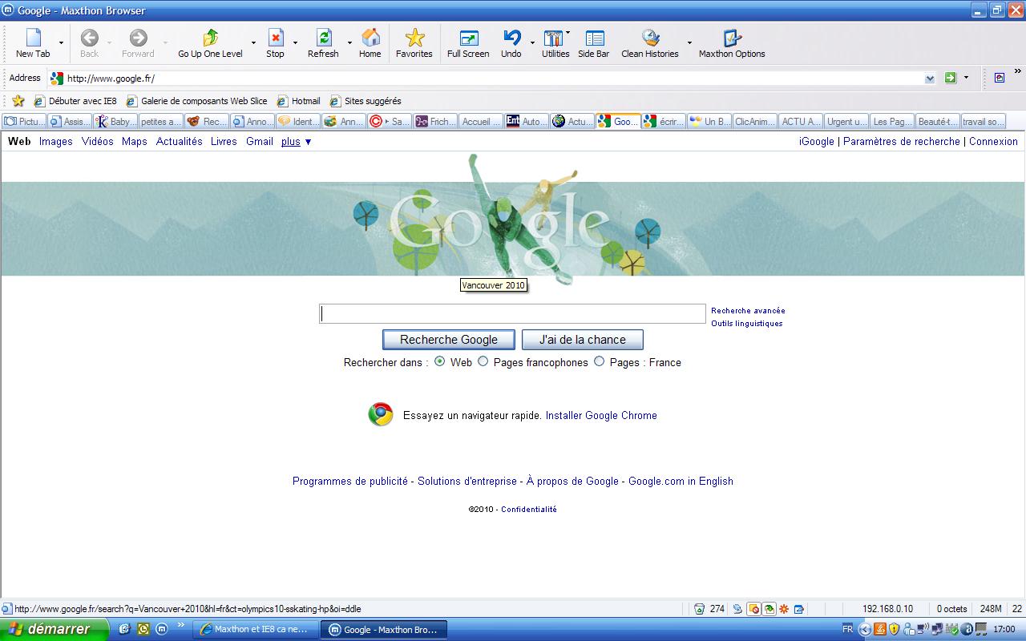1026x641 pixels.
Task: Select the Pages francophones radio button
Action: tap(483, 361)
